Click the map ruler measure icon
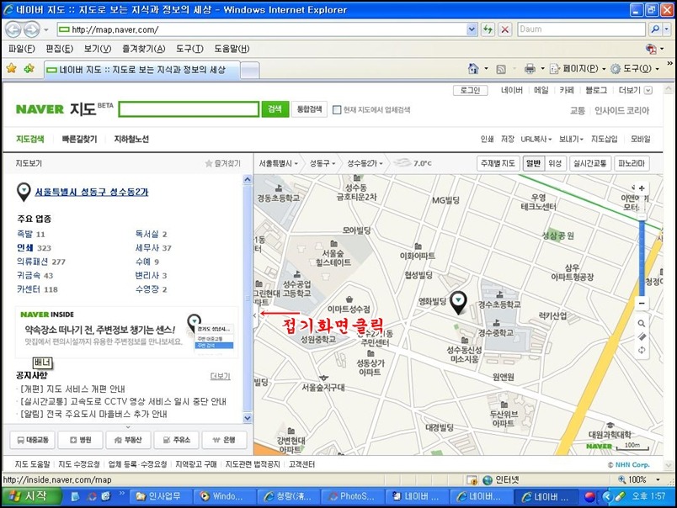 (642, 336)
